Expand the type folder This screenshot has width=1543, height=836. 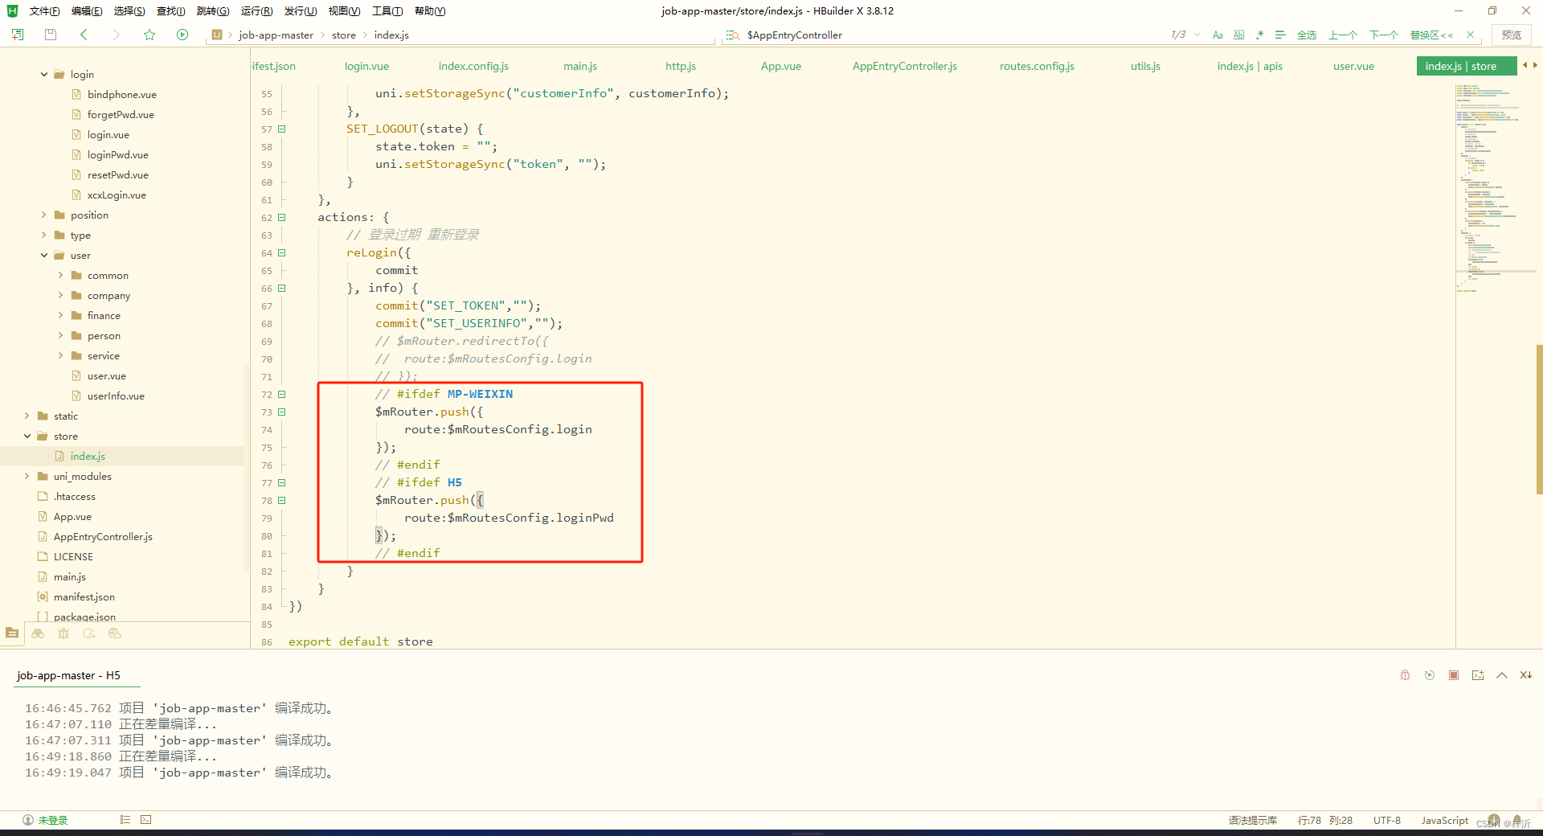[x=44, y=235]
